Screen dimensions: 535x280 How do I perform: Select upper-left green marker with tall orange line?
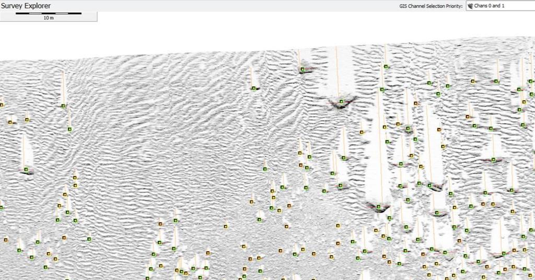[x=63, y=106]
